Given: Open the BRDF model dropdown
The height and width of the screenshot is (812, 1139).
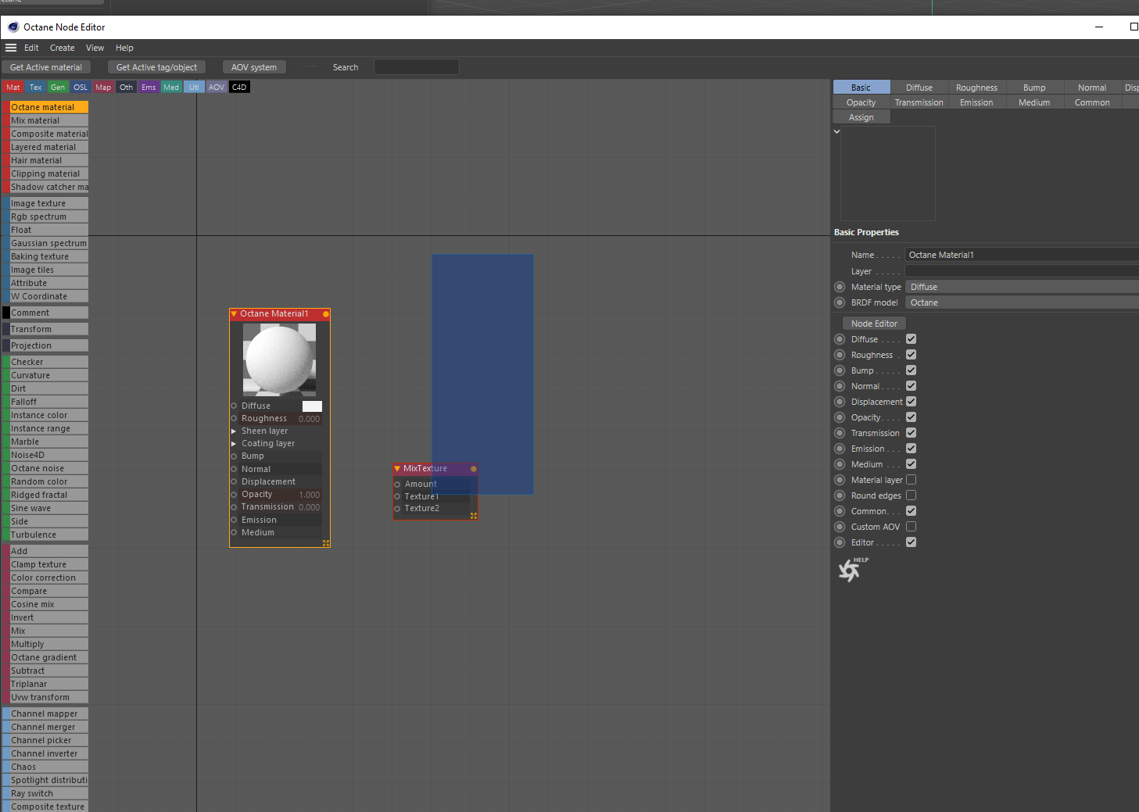Looking at the screenshot, I should click(1022, 302).
